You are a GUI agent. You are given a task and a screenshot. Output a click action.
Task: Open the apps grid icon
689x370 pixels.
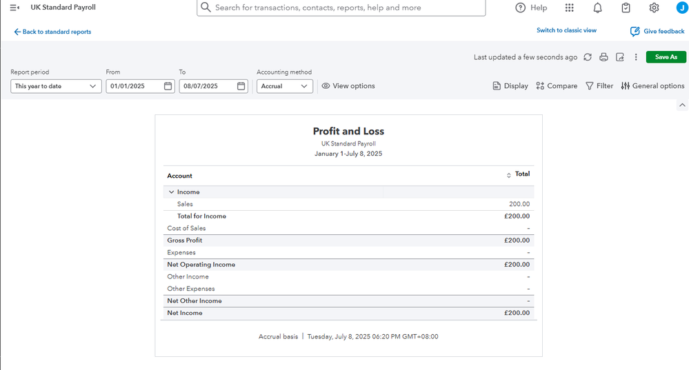[569, 8]
